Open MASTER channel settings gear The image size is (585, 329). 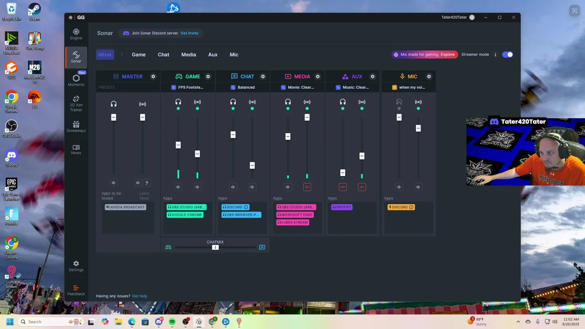tap(153, 76)
